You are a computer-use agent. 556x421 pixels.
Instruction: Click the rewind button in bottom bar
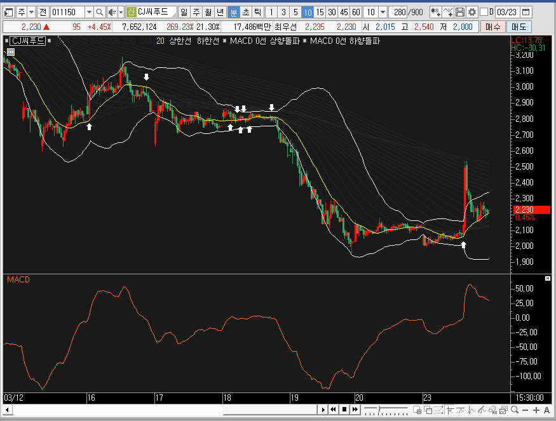334,410
